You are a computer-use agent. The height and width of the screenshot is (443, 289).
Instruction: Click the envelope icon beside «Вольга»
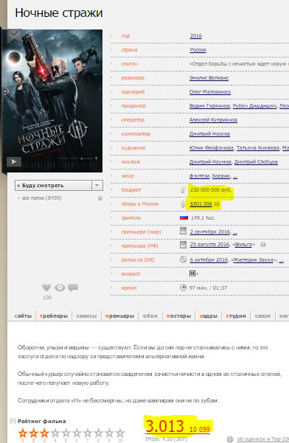pos(263,245)
